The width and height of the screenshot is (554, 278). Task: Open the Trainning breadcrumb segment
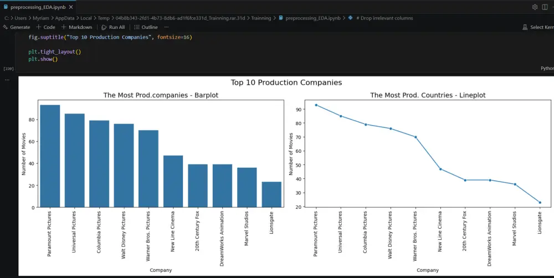[261, 18]
